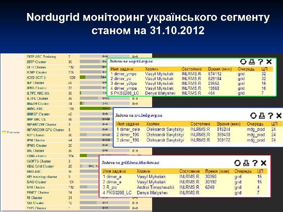Close the arc.imbg.org.ua jobs window

[279, 115]
